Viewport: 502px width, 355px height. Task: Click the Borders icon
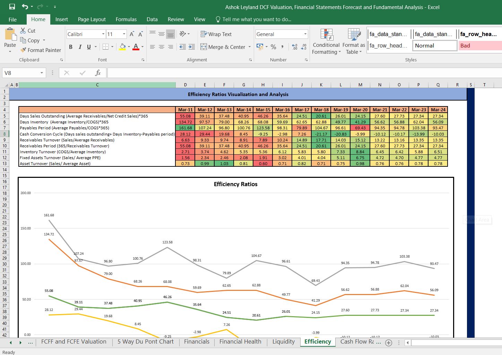106,47
